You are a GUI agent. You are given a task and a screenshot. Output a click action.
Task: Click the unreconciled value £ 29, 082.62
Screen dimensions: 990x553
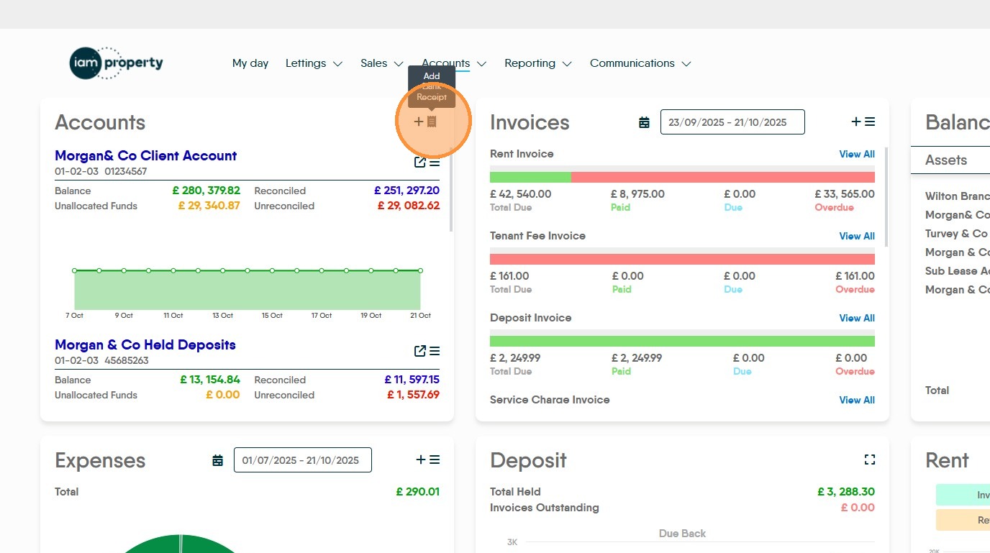pyautogui.click(x=409, y=206)
